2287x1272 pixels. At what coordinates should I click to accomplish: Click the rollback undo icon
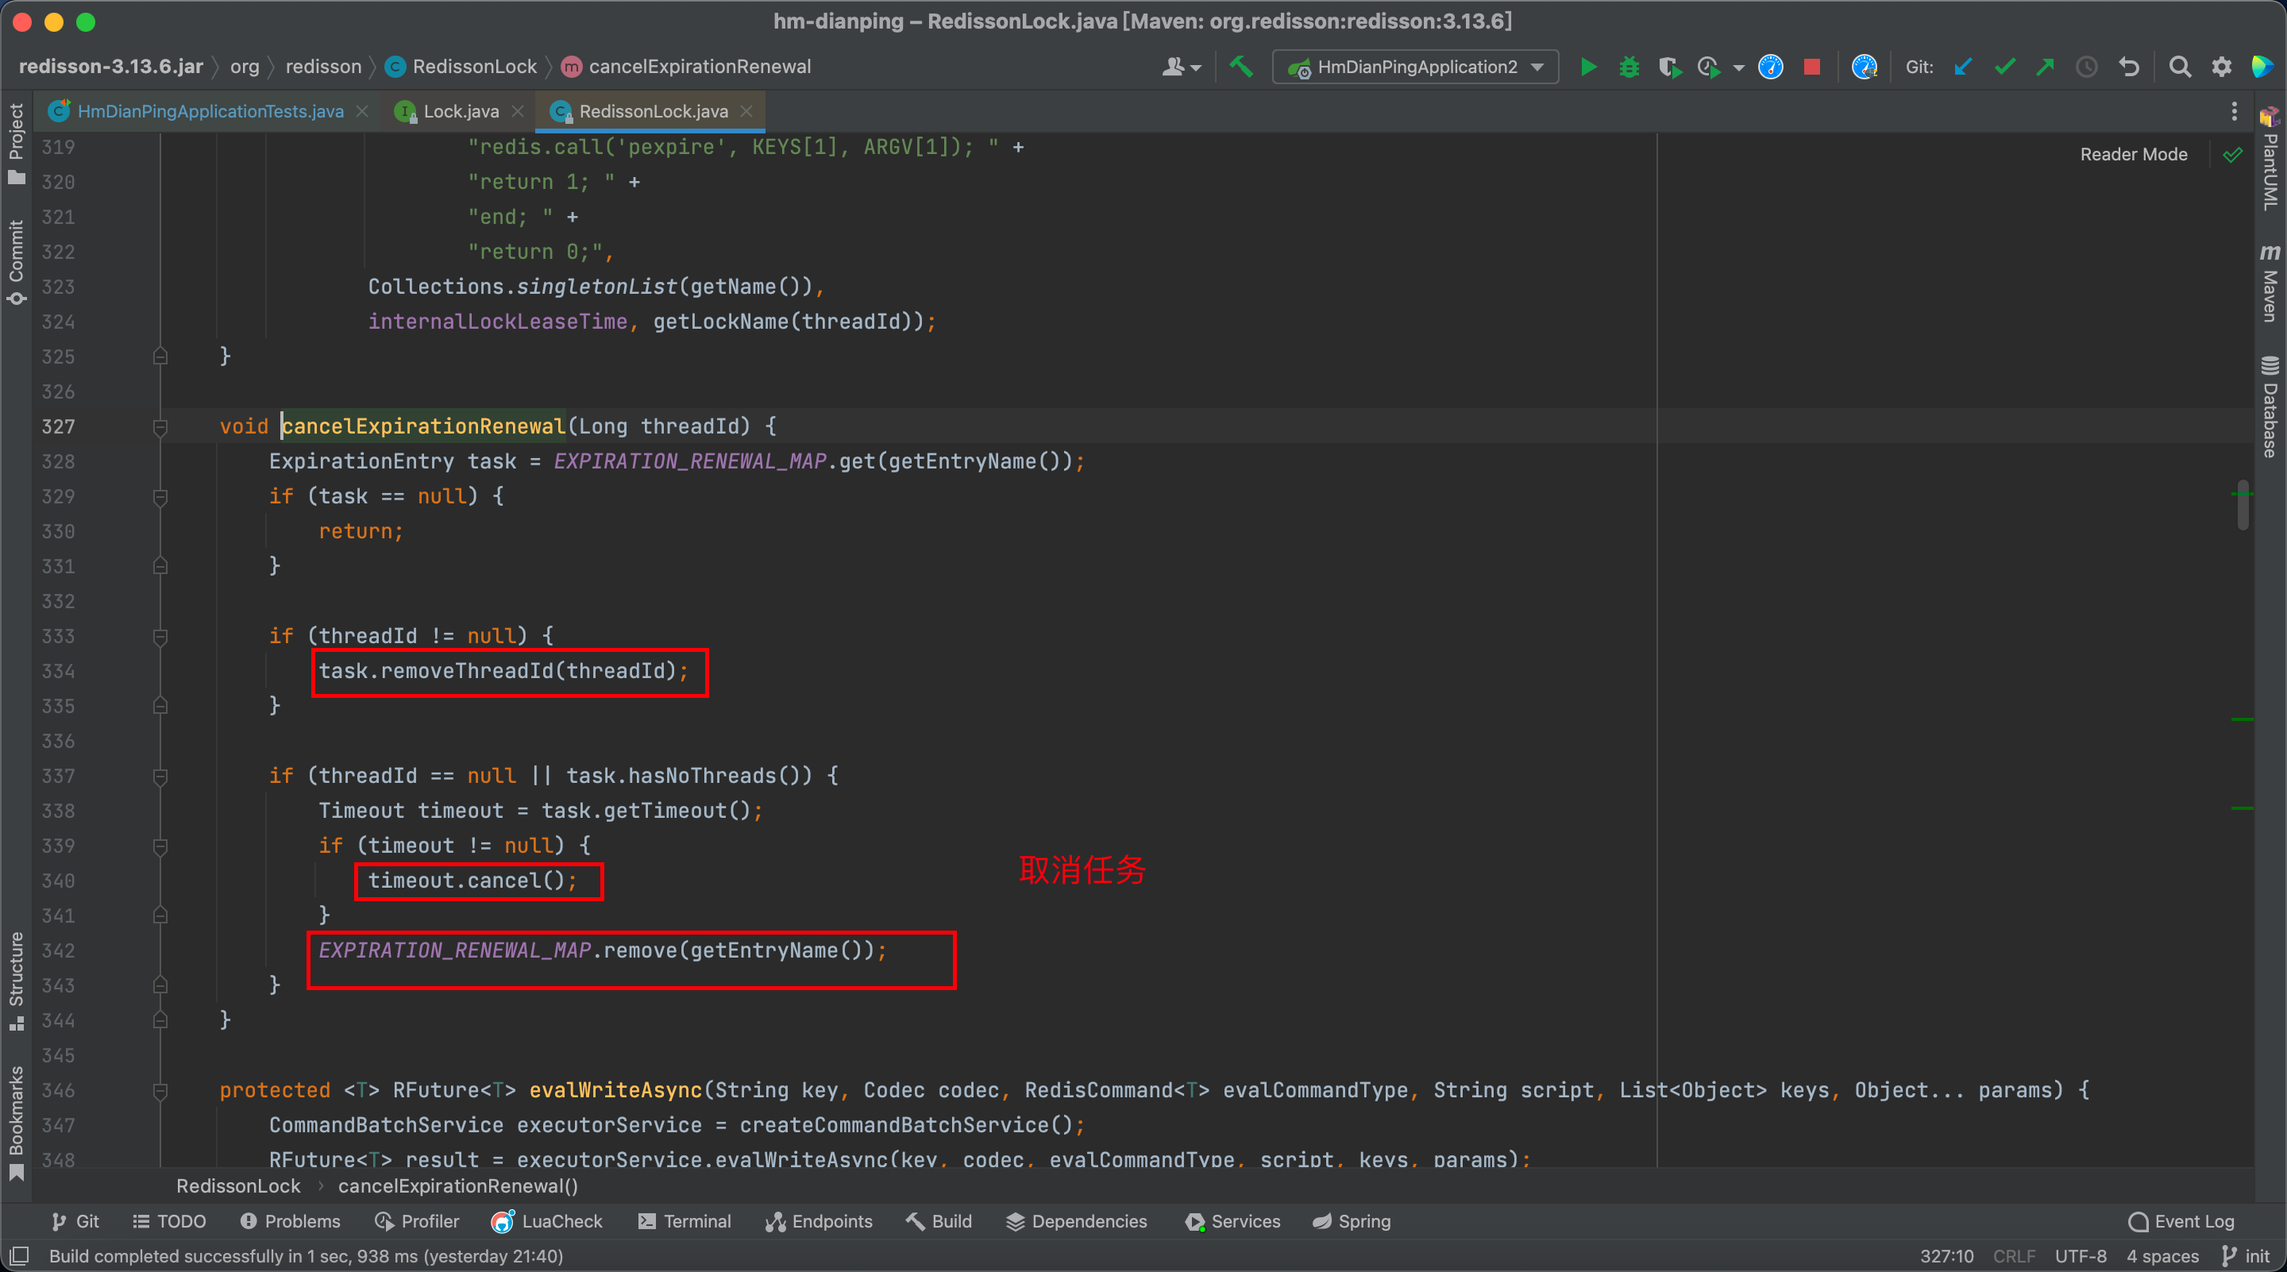[x=2128, y=67]
